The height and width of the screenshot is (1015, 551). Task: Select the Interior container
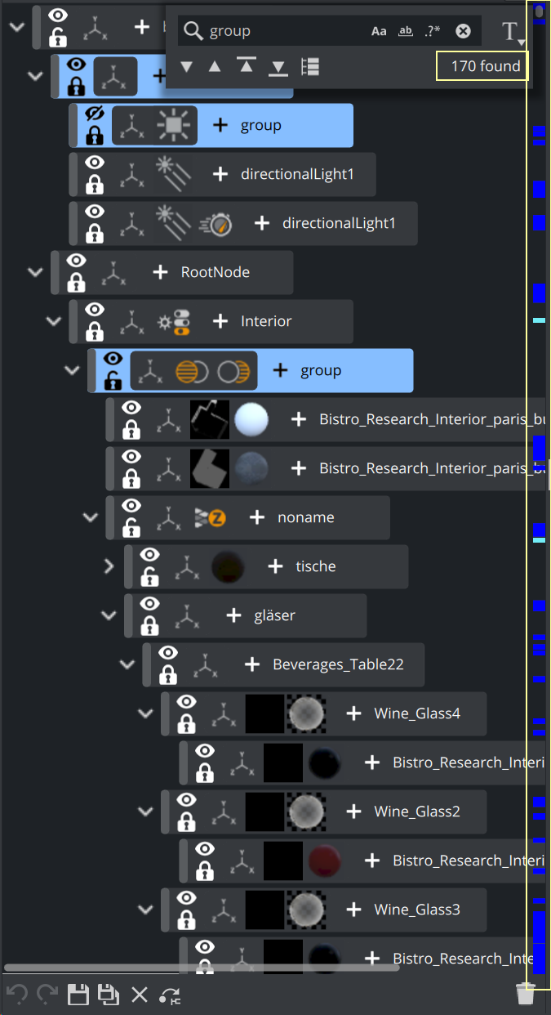(x=265, y=321)
